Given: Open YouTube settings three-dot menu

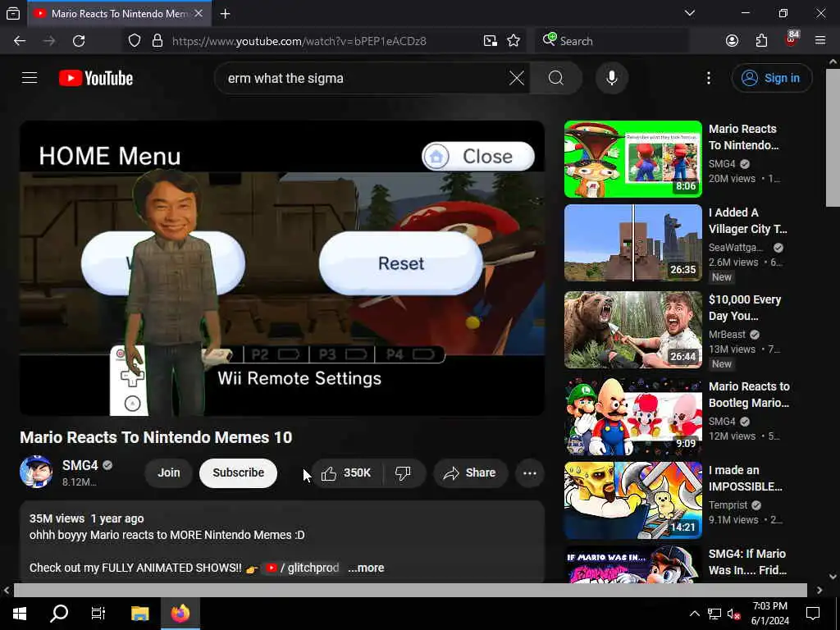Looking at the screenshot, I should (709, 78).
